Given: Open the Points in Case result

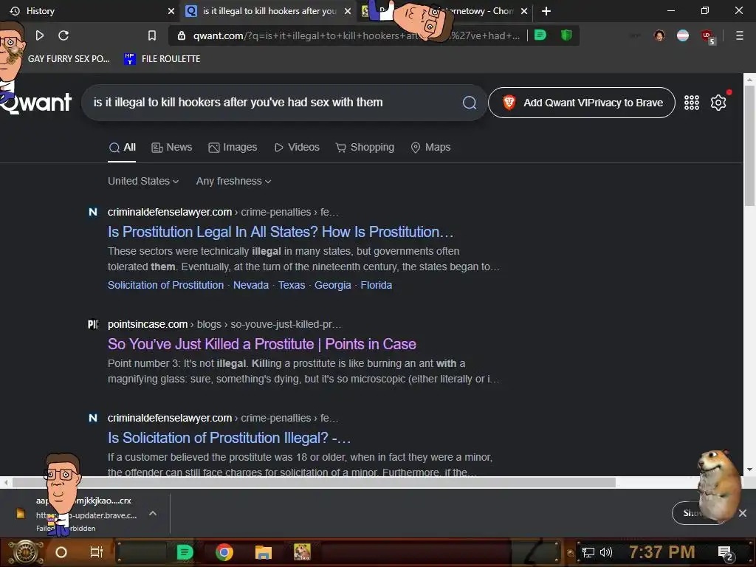Looking at the screenshot, I should (262, 344).
